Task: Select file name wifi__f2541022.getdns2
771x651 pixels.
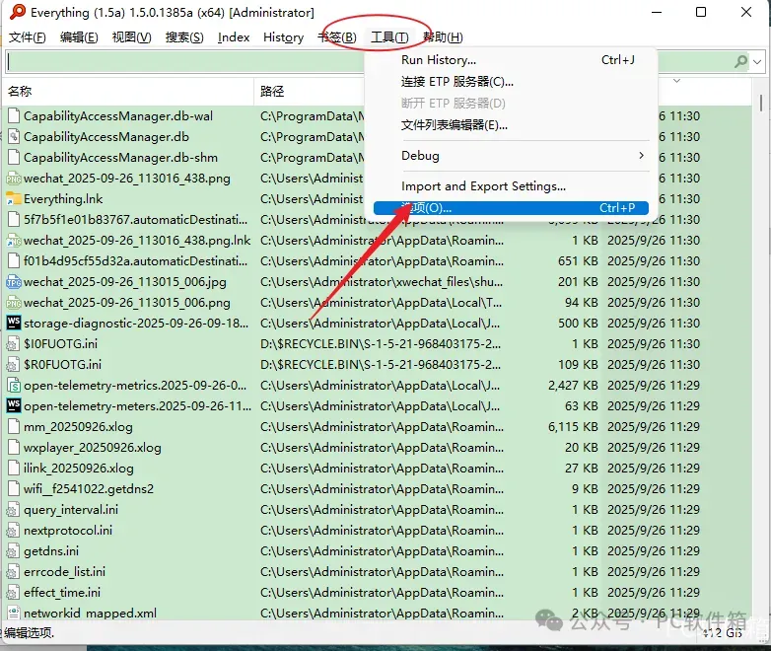Action: [89, 488]
